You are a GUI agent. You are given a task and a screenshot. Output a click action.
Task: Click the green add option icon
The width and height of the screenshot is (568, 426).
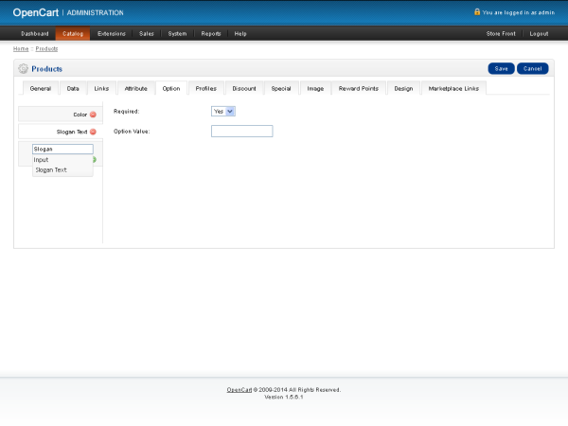(x=95, y=159)
